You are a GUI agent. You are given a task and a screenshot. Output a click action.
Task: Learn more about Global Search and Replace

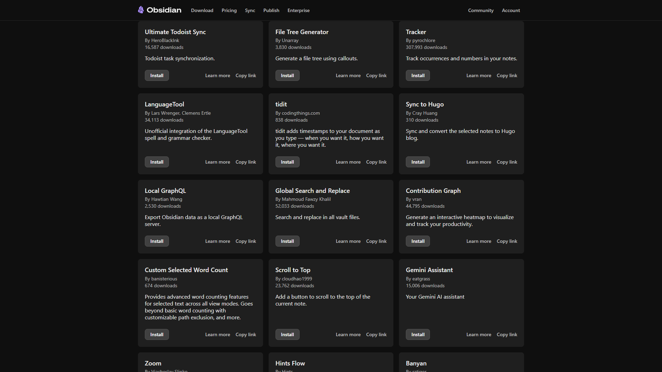pos(348,241)
